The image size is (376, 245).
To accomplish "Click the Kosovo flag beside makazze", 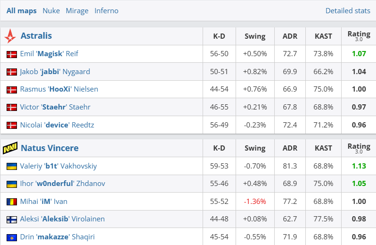I will pyautogui.click(x=12, y=237).
